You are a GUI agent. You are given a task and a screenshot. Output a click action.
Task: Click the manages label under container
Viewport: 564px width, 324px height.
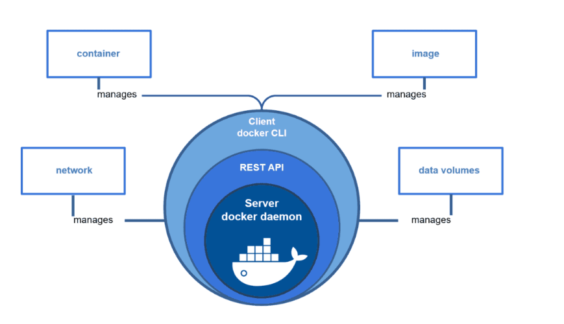tap(117, 95)
